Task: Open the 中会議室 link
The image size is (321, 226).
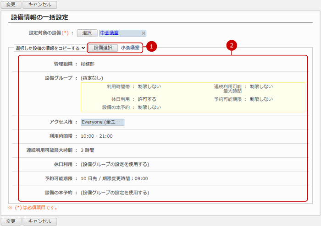Action: (110, 33)
